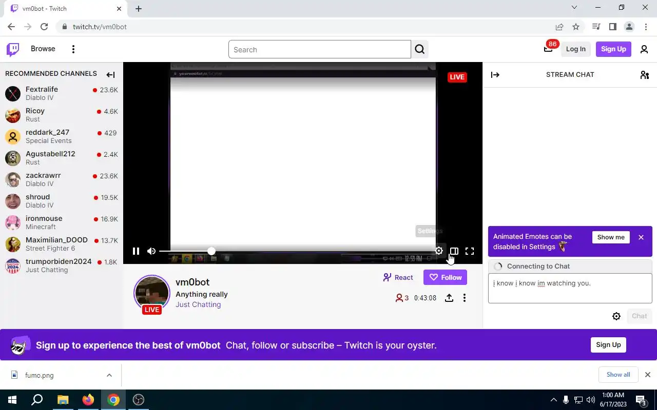Image resolution: width=657 pixels, height=410 pixels.
Task: Click the React button
Action: click(398, 277)
